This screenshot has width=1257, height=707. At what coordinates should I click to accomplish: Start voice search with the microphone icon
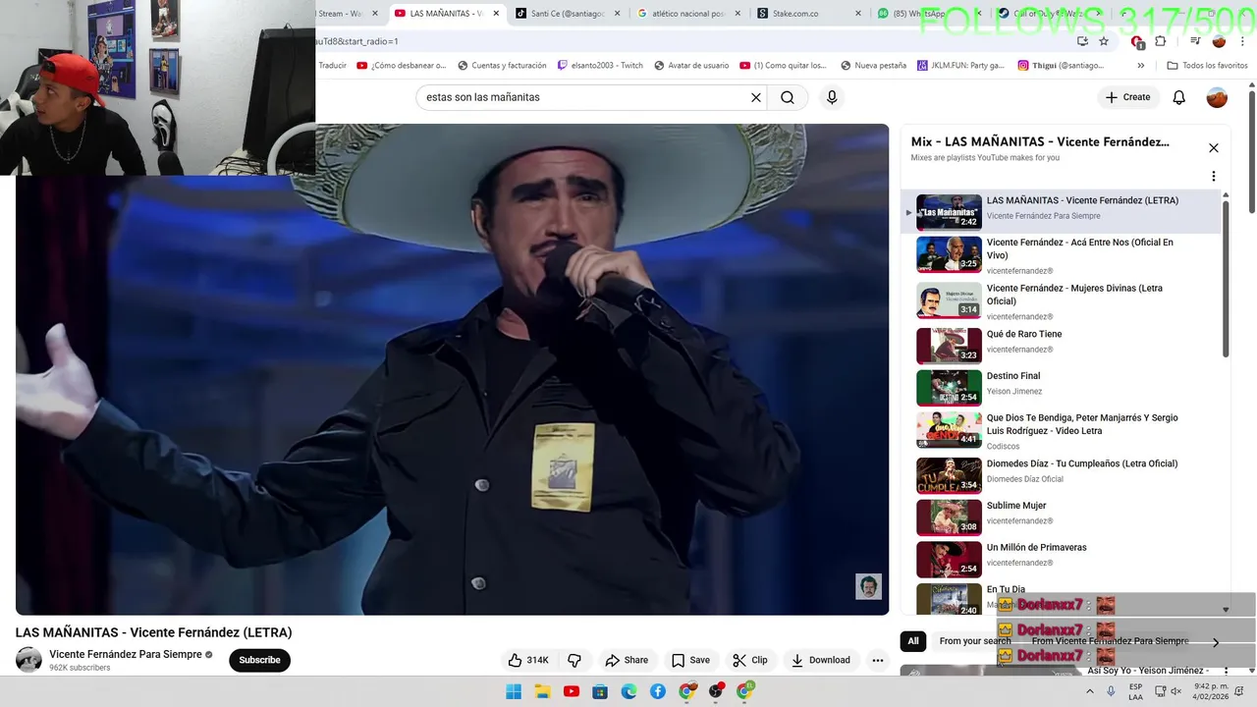coord(832,97)
